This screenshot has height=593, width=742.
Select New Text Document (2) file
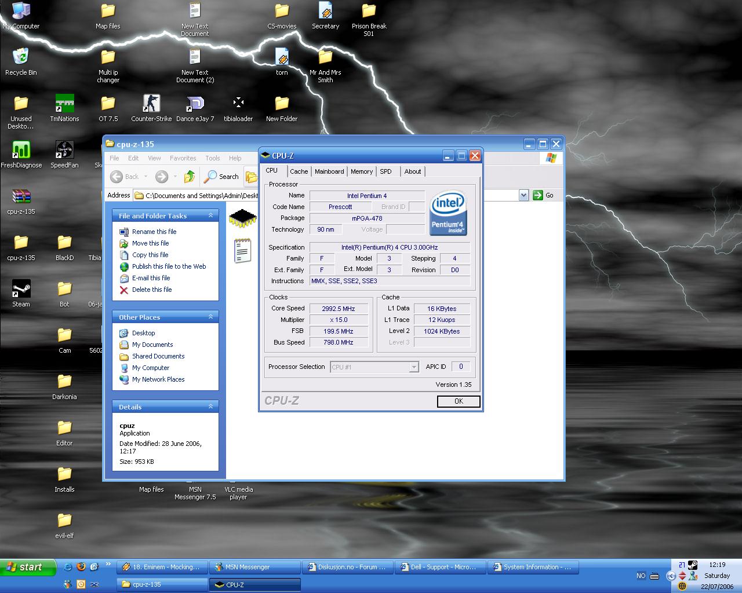[x=195, y=65]
